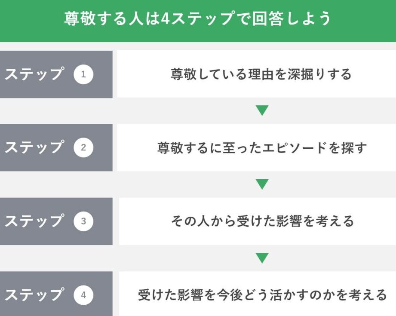Click green down arrow below step 1
The width and height of the screenshot is (396, 316).
262,110
